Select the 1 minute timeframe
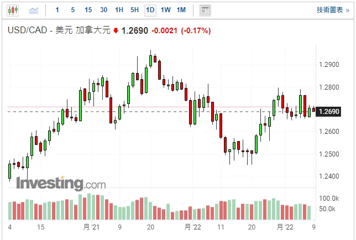Image resolution: width=356 pixels, height=240 pixels. (x=57, y=10)
